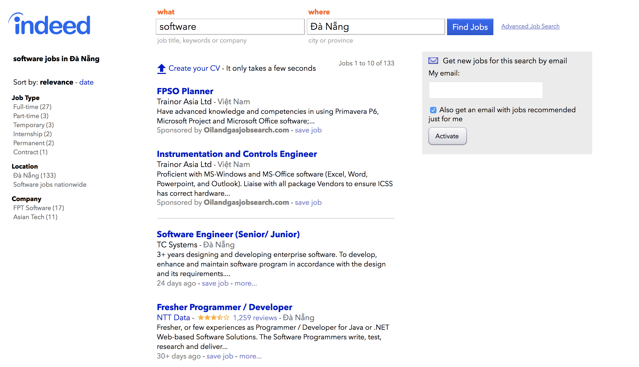
Task: Filter by Full-time job type
Action: click(x=32, y=107)
